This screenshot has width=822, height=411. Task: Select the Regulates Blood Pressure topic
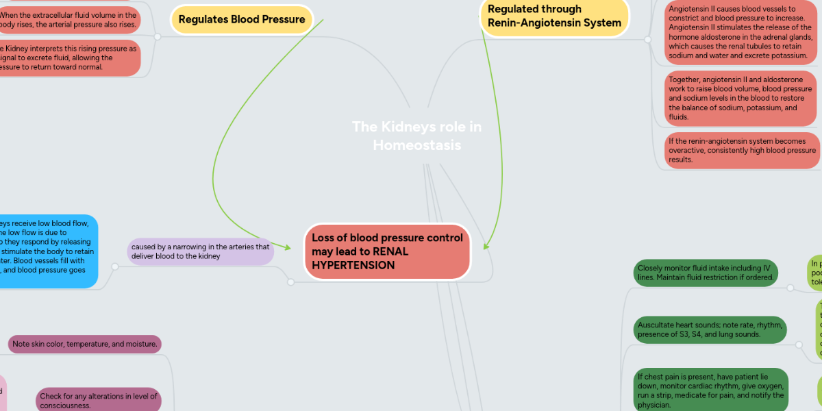point(241,19)
